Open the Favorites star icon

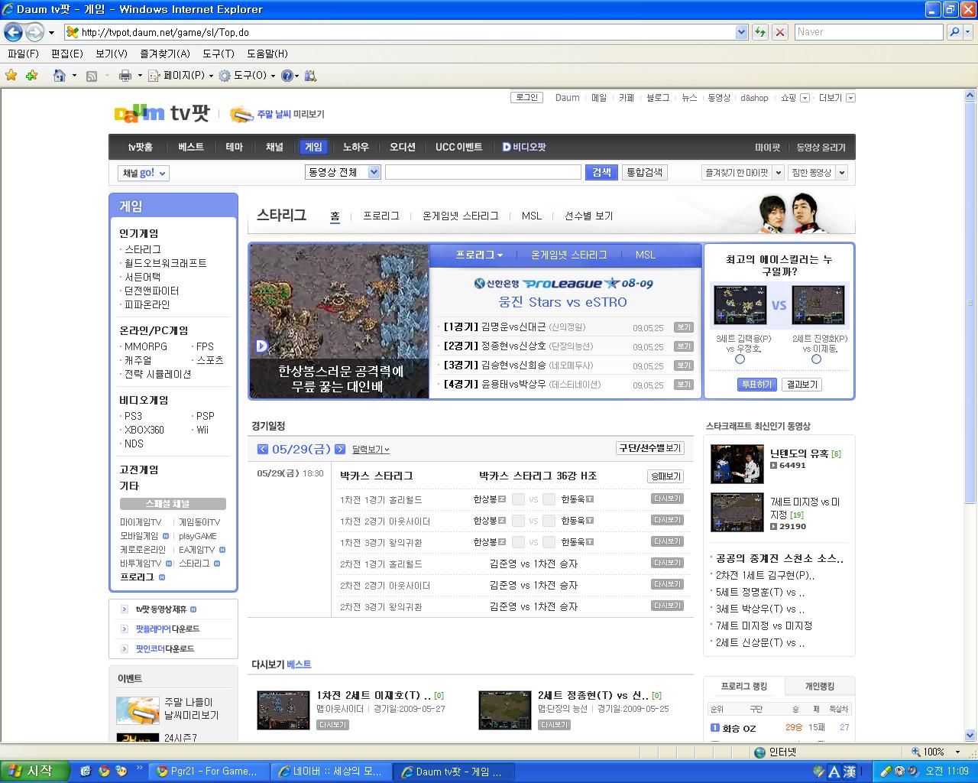point(11,75)
